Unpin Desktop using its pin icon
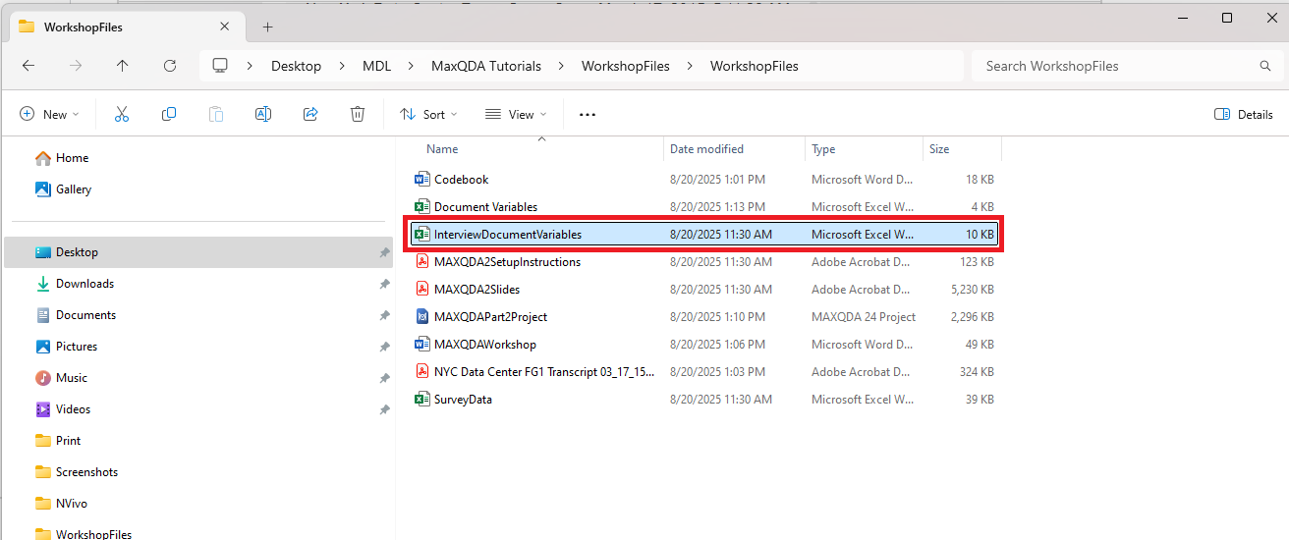Screen dimensions: 1289x540 coord(384,252)
